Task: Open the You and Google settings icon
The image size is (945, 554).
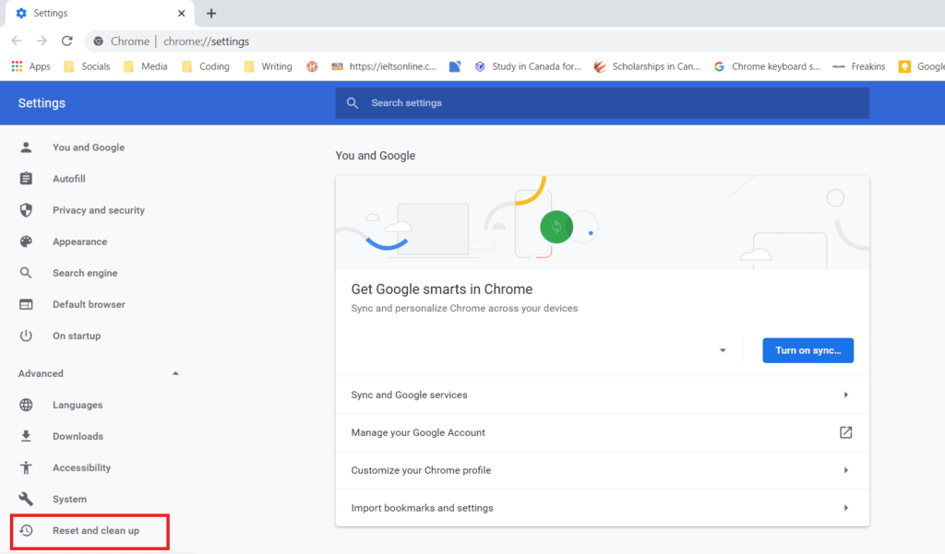Action: [26, 147]
